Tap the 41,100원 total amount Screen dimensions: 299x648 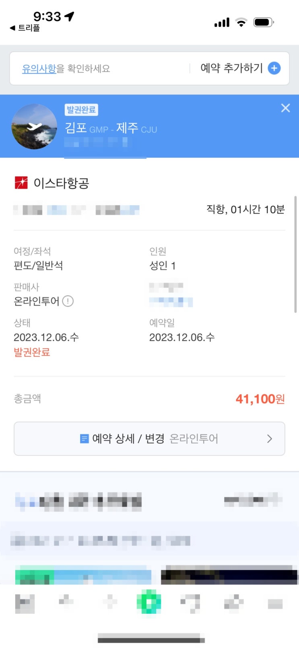(260, 399)
